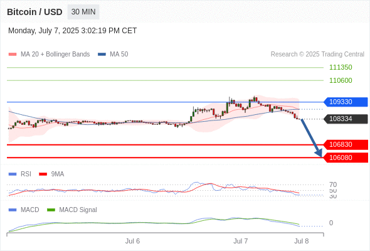Toggle the RSI legend entry

click(20, 174)
